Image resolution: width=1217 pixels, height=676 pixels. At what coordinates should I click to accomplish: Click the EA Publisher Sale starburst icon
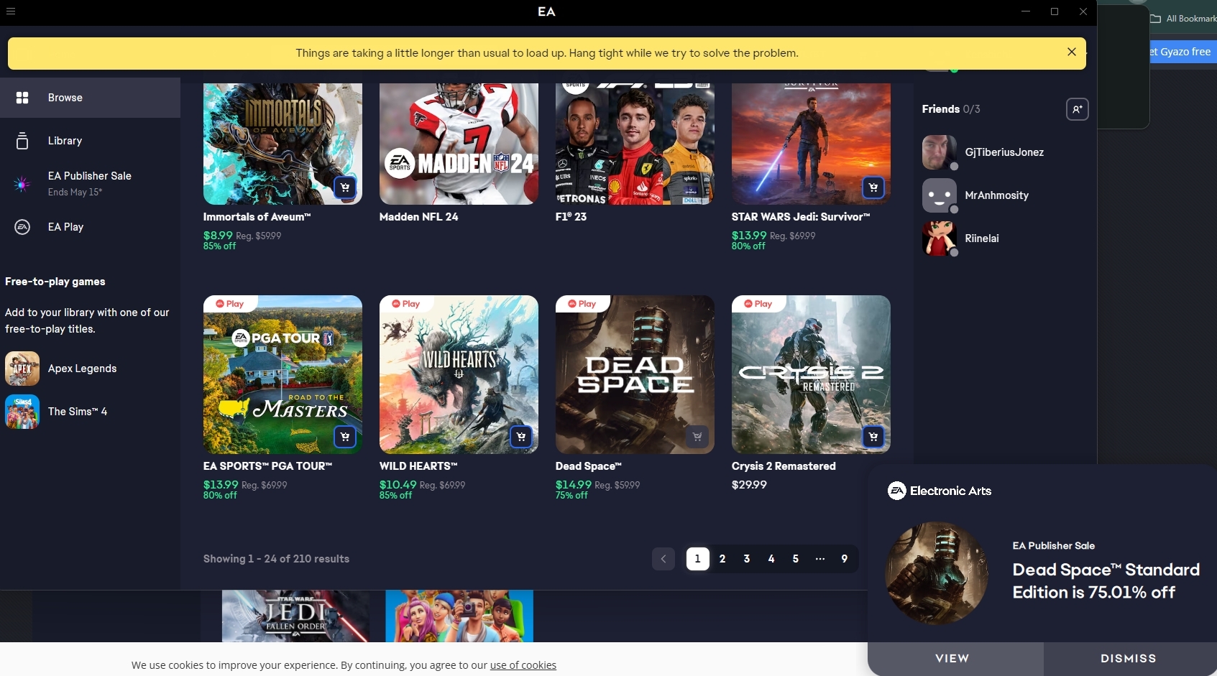tap(22, 184)
